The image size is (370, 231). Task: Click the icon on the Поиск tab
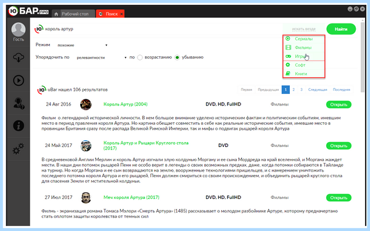[101, 14]
